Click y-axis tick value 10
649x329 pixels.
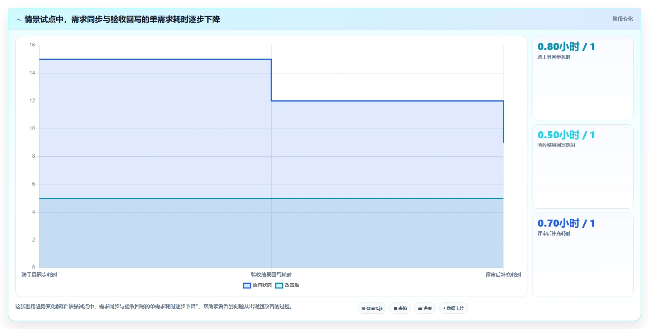tap(32, 129)
